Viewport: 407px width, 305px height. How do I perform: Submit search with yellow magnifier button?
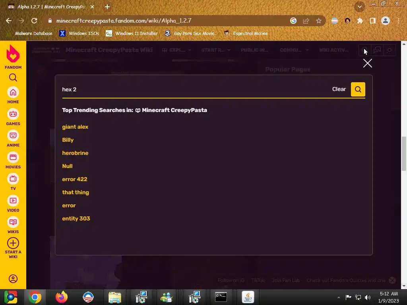pyautogui.click(x=358, y=89)
